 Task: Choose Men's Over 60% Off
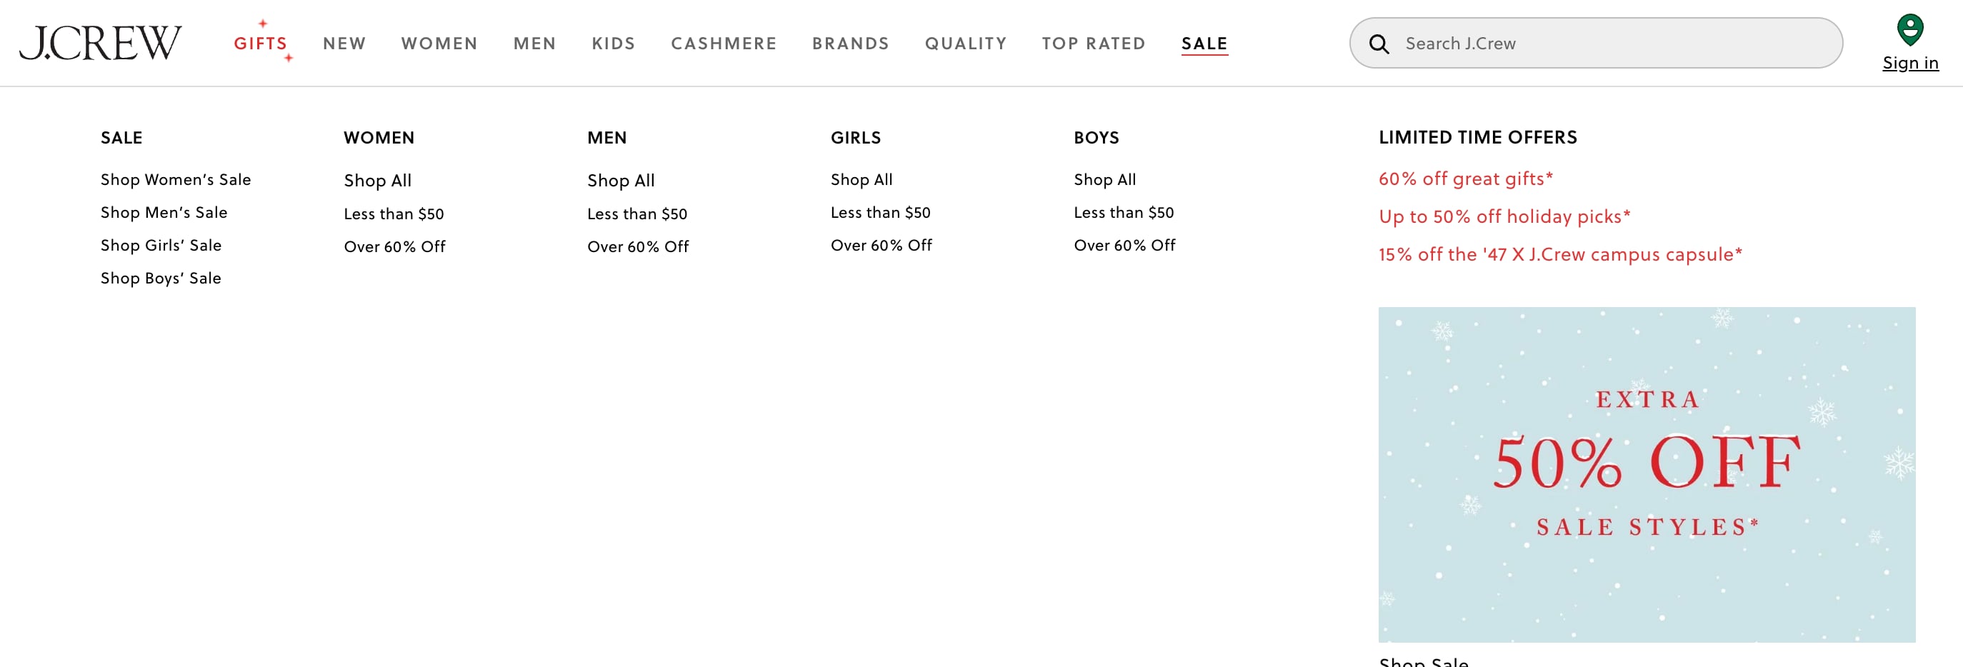point(637,246)
